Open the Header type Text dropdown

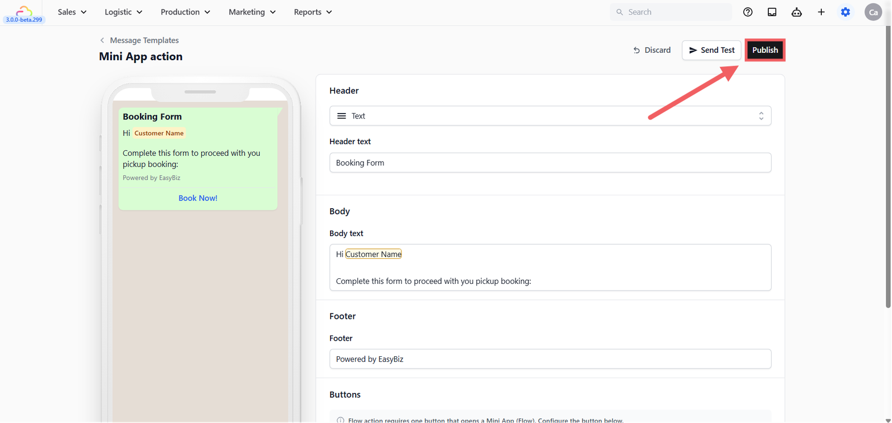550,116
